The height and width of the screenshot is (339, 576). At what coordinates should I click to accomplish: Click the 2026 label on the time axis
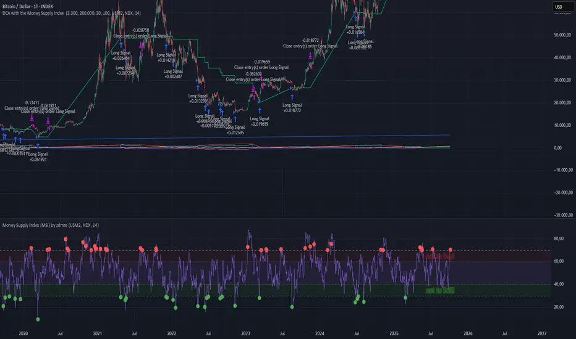coord(468,333)
